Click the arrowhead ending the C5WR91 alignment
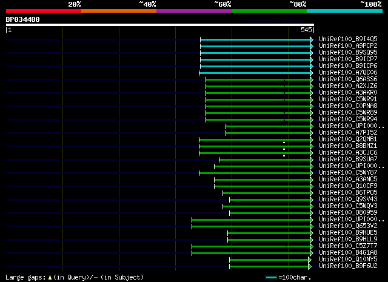388x282 pixels. 312,100
